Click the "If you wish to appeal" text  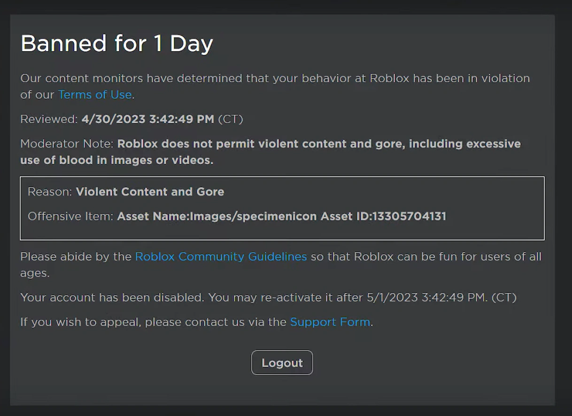tap(80, 322)
